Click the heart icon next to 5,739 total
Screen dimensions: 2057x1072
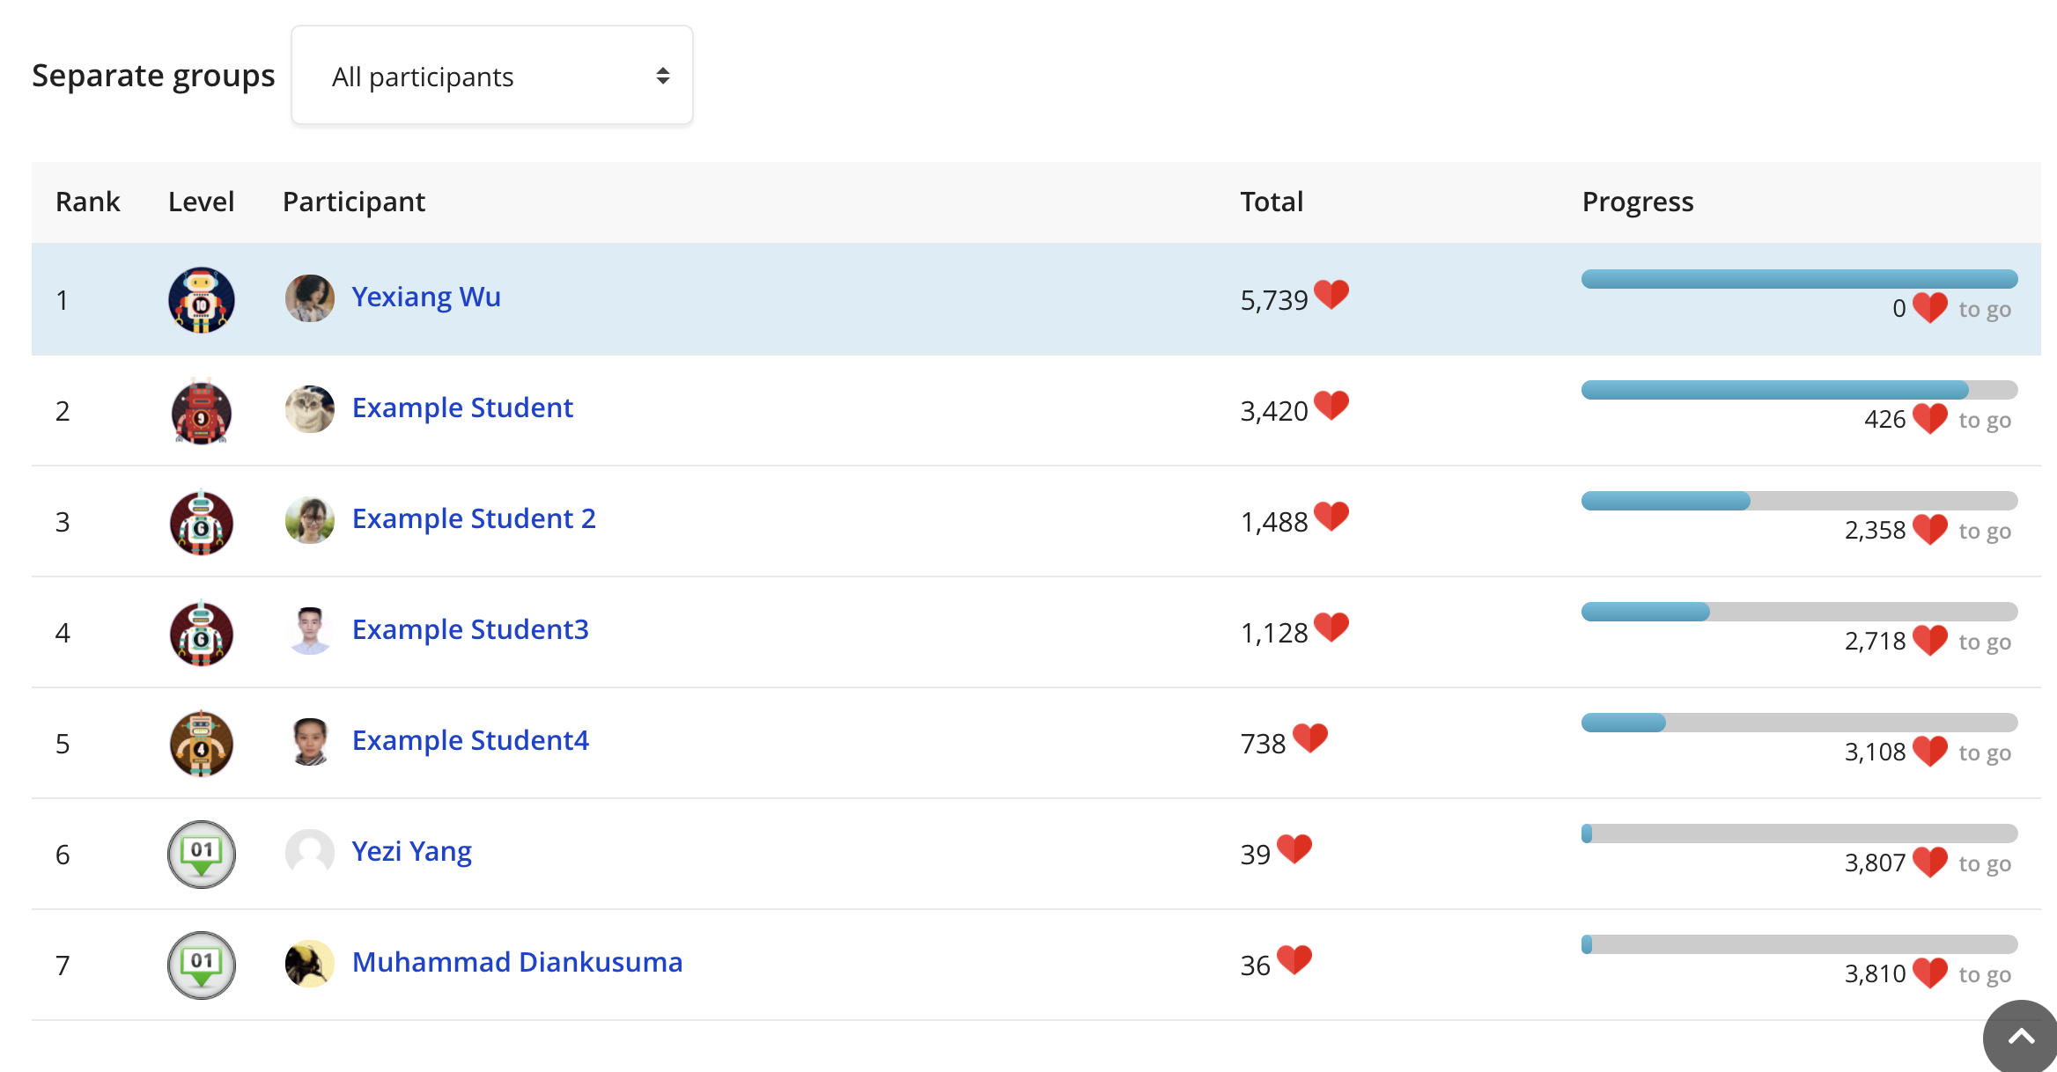pyautogui.click(x=1331, y=295)
